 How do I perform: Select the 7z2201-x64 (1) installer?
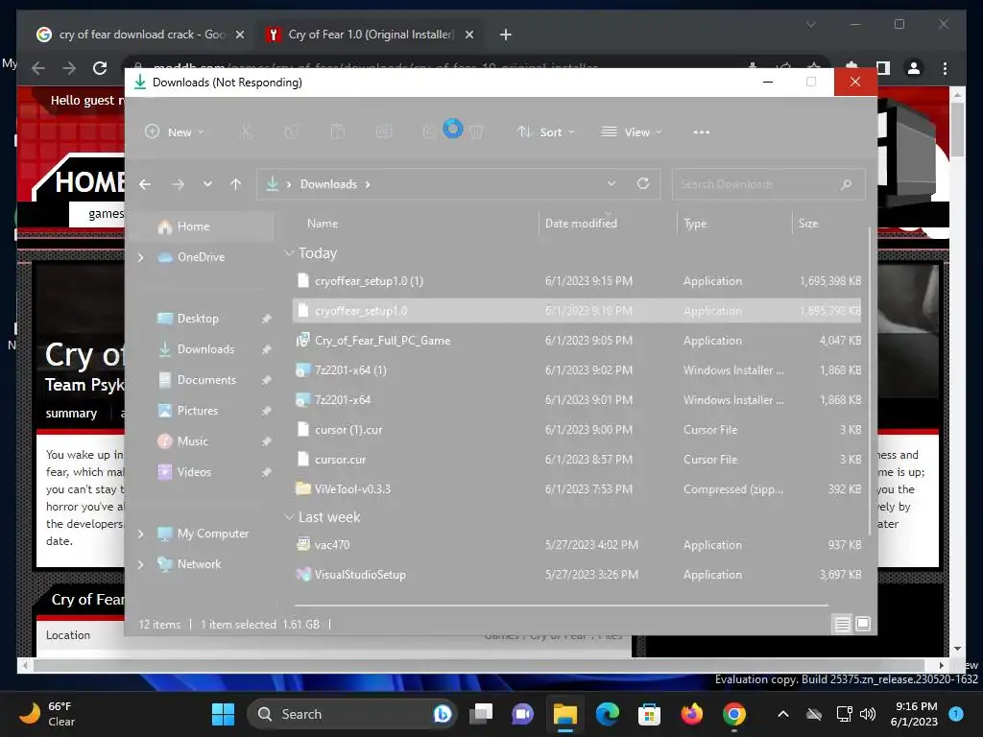tap(577, 369)
